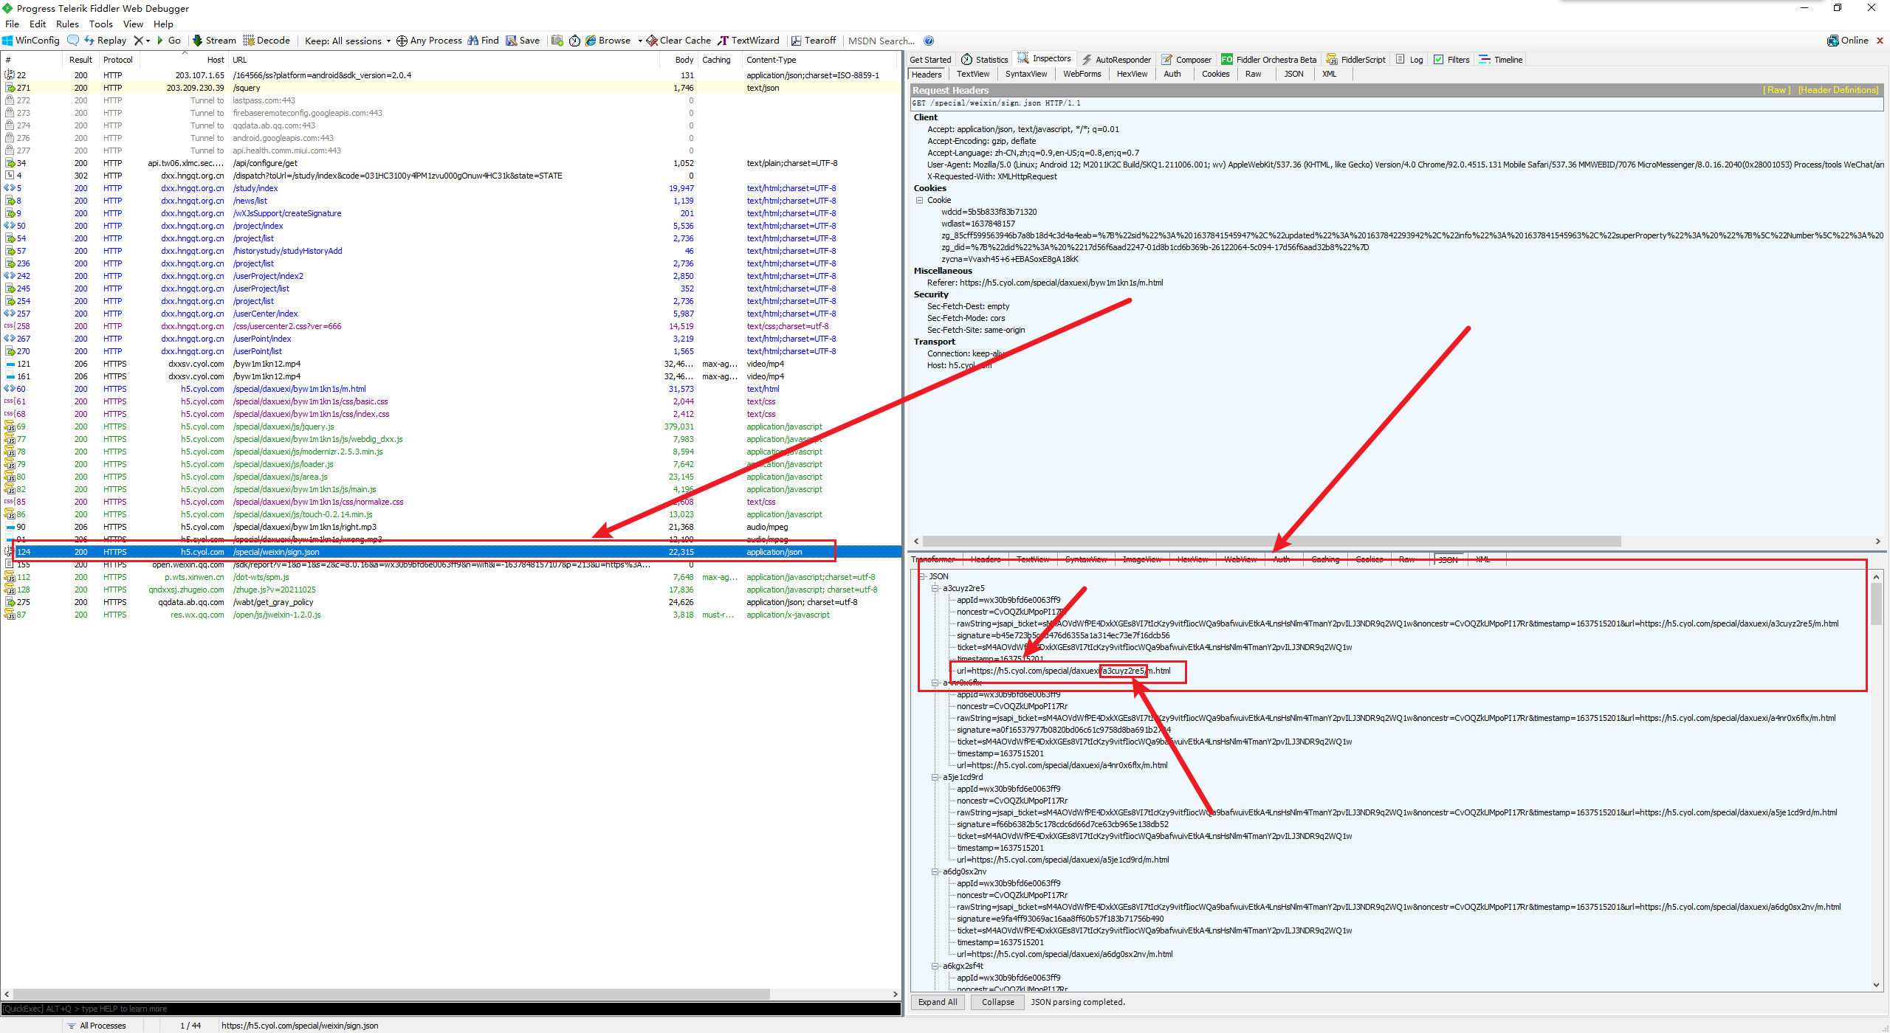This screenshot has width=1890, height=1033.
Task: Switch to the Log tab
Action: pyautogui.click(x=1409, y=60)
